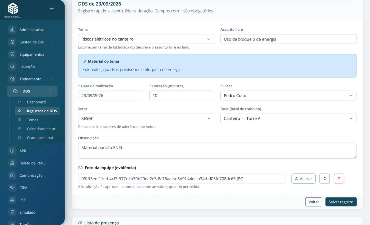Click the Gestão de Eventos clipboard icon
The width and height of the screenshot is (370, 225).
pos(12,42)
